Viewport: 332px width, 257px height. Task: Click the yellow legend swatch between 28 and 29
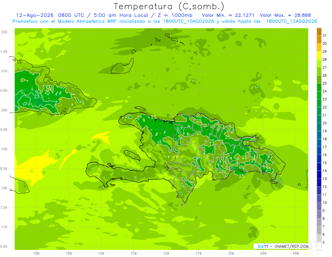[x=319, y=55]
